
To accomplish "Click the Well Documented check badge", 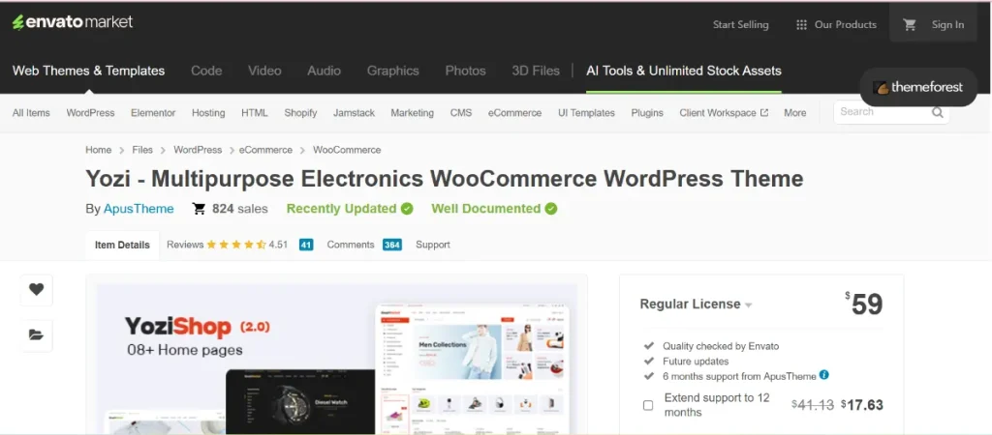I will pos(551,209).
